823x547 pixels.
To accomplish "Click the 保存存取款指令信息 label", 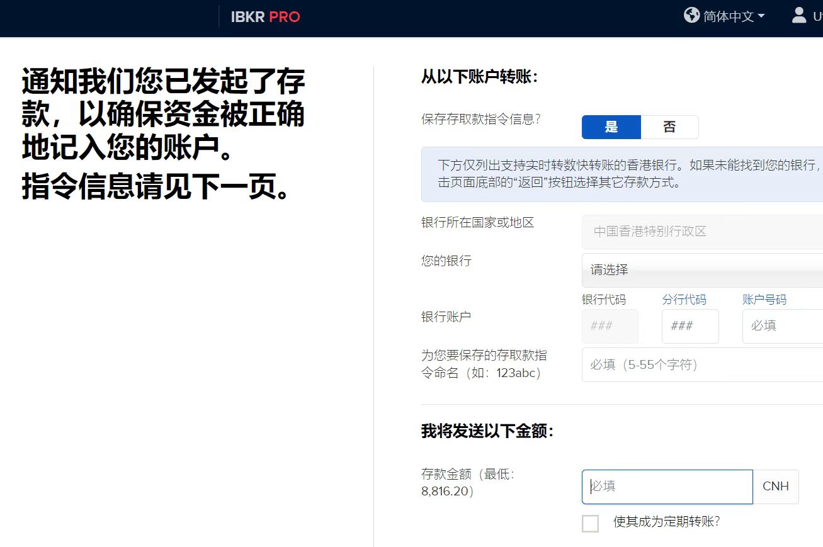I will 481,119.
